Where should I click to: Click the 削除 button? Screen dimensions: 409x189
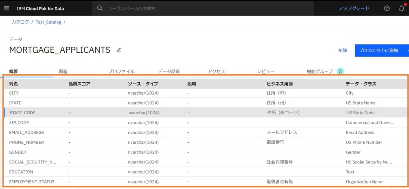pos(343,50)
